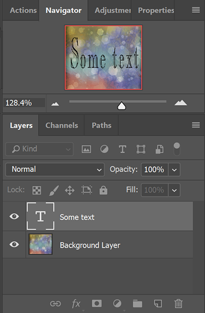The width and height of the screenshot is (205, 313).
Task: Filter for smart objects
Action: [x=159, y=149]
